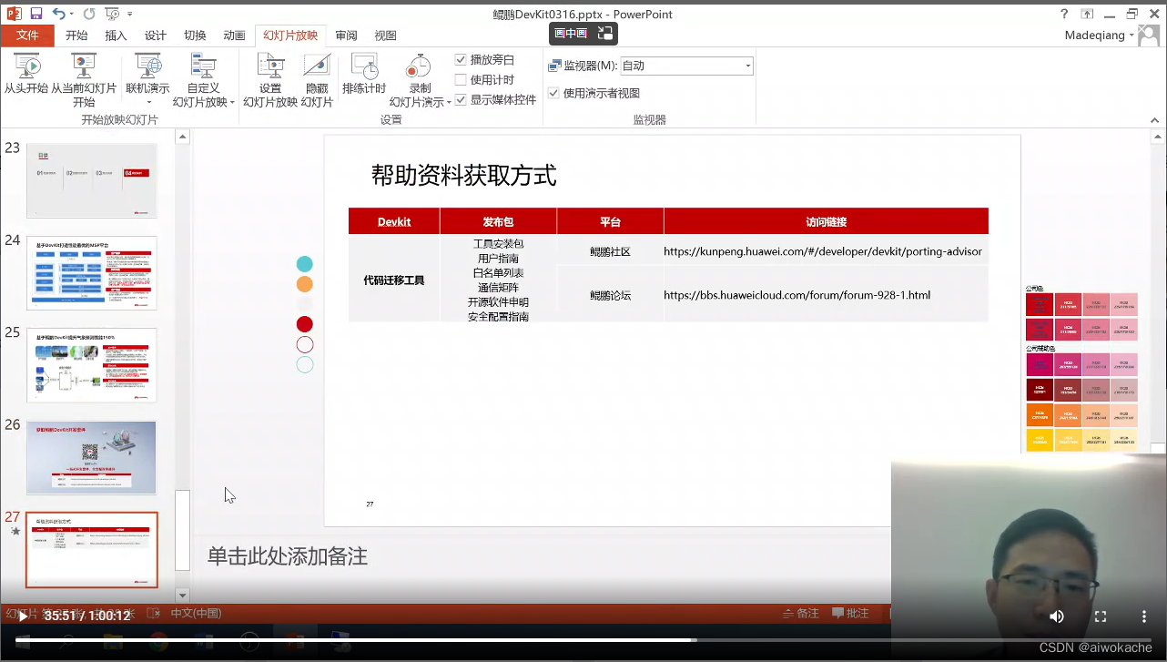Open 自定义幻灯片放映 custom show
This screenshot has height=662, width=1167.
[202, 81]
